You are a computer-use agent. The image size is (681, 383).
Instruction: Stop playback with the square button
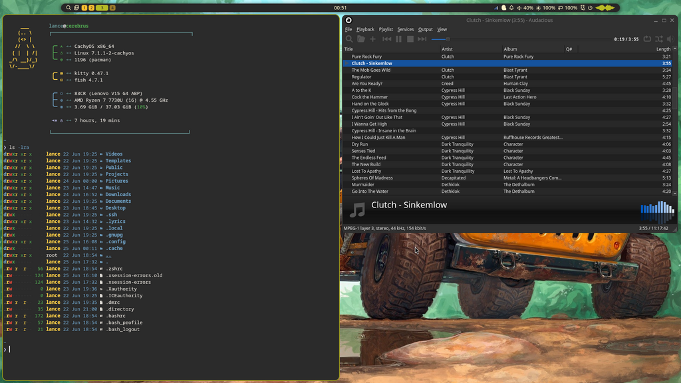click(x=410, y=39)
